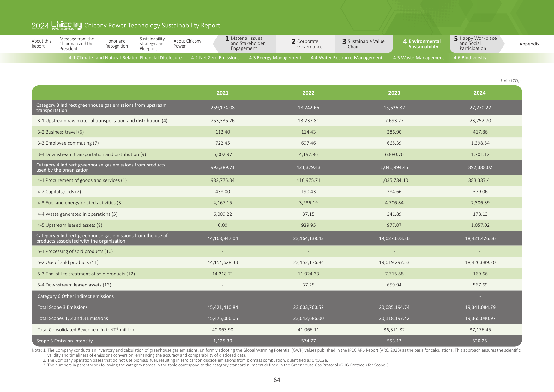Viewport: 554px width, 392px height.
Task: Select the Environmental Sustainability tab
Action: coord(422,44)
